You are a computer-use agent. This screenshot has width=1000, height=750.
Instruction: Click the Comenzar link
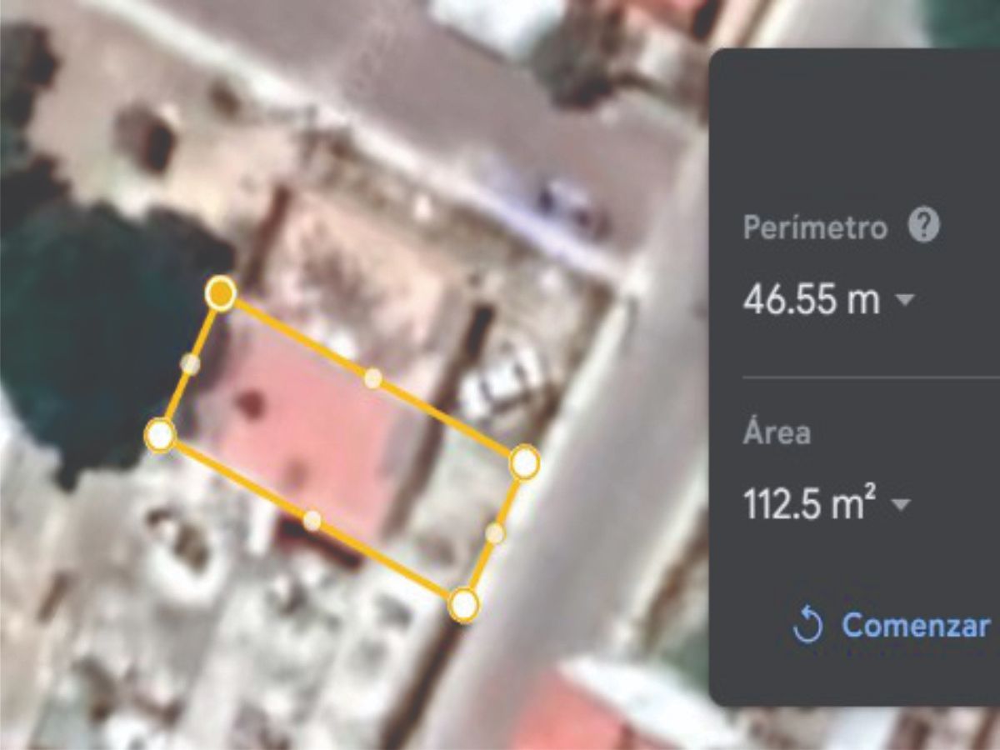pos(917,625)
